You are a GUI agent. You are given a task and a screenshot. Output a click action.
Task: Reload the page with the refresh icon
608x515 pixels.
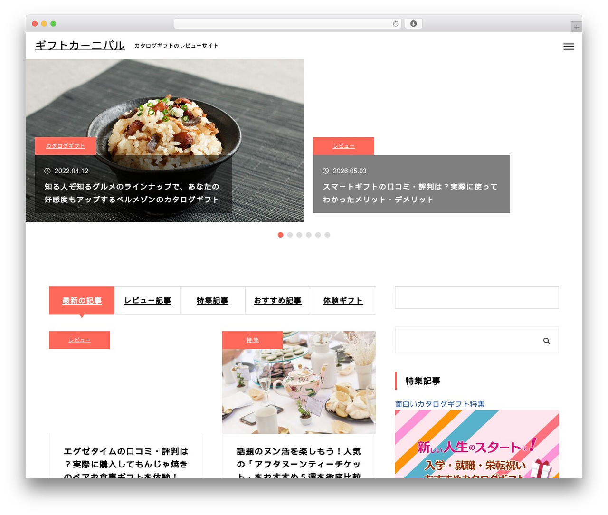396,24
